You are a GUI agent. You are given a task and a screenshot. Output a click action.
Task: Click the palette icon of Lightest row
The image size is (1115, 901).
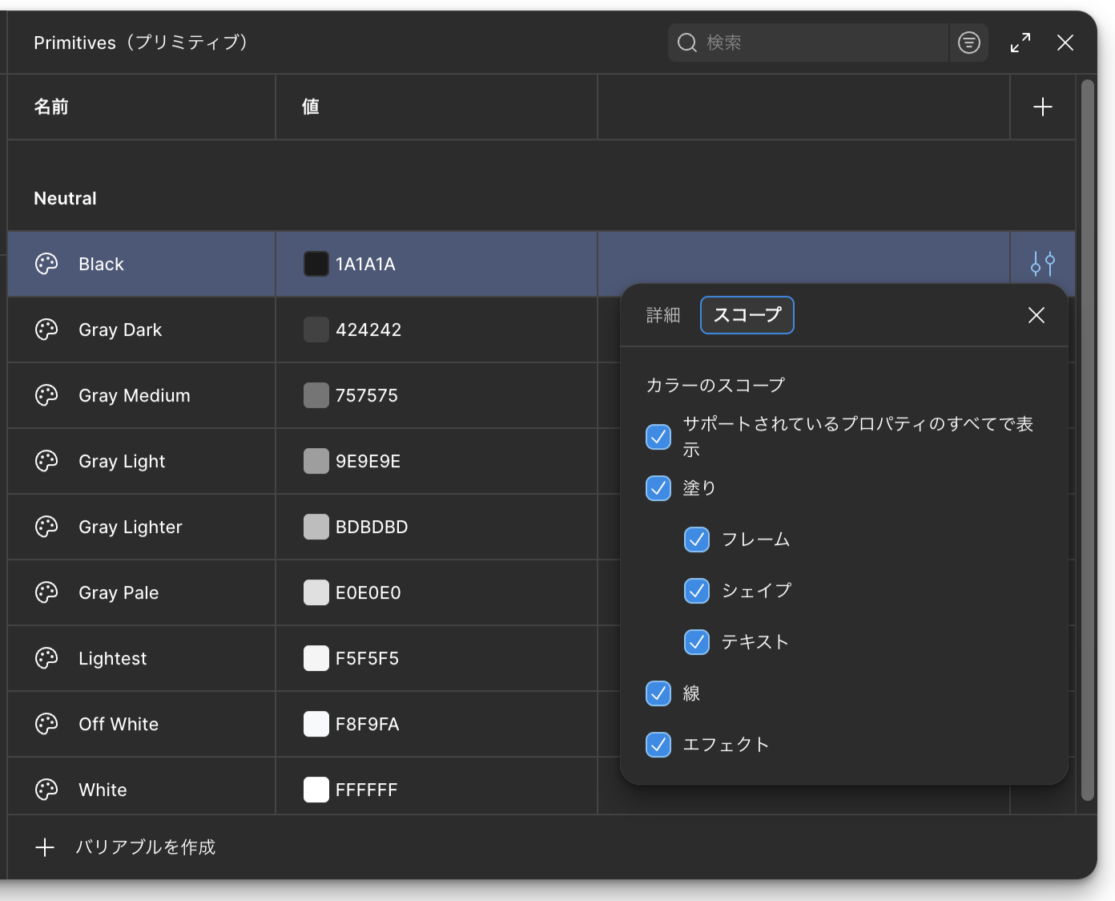[46, 658]
